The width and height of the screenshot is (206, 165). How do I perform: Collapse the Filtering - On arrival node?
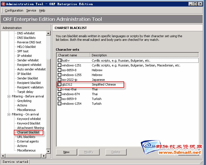[9, 114]
